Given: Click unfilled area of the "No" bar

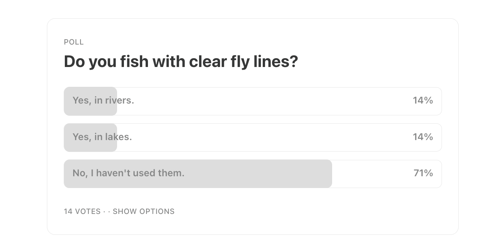Looking at the screenshot, I should pyautogui.click(x=370, y=174).
